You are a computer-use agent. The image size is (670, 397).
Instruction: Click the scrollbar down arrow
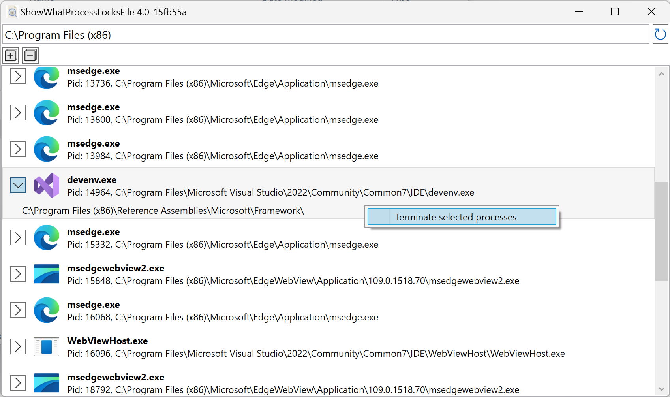[x=661, y=389]
